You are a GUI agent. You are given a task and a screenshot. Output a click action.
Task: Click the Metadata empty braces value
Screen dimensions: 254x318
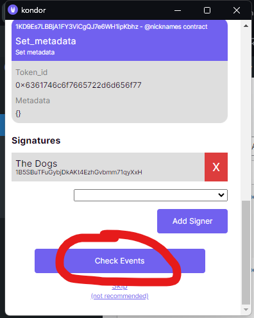click(18, 113)
